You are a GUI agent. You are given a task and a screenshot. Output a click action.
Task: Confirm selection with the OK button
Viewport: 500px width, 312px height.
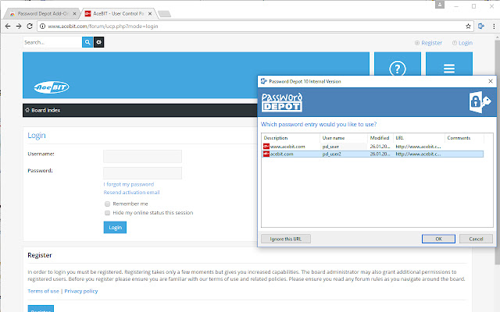point(438,239)
